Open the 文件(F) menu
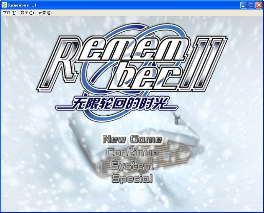Image resolution: width=264 pixels, height=213 pixels. click(9, 13)
